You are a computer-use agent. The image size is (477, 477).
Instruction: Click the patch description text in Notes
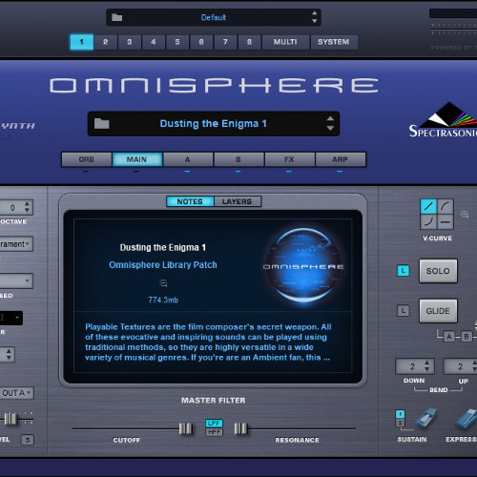(208, 342)
